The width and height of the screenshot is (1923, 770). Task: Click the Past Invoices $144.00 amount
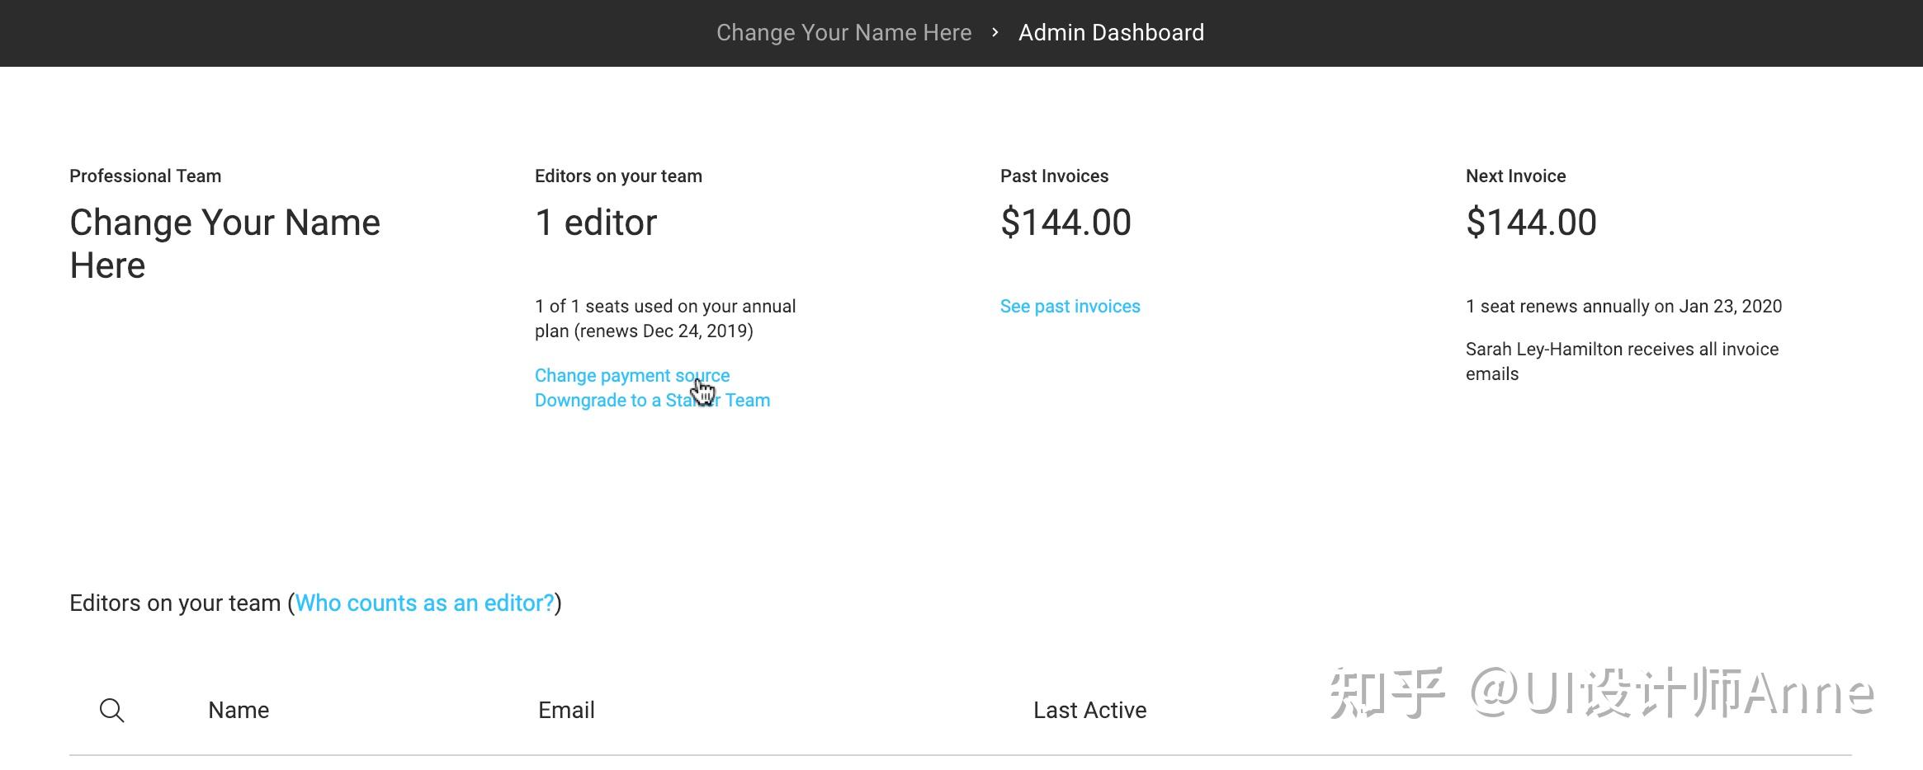tap(1065, 223)
